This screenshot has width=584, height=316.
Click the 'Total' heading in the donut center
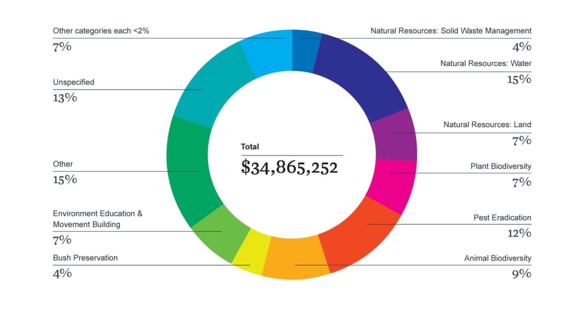(x=250, y=147)
